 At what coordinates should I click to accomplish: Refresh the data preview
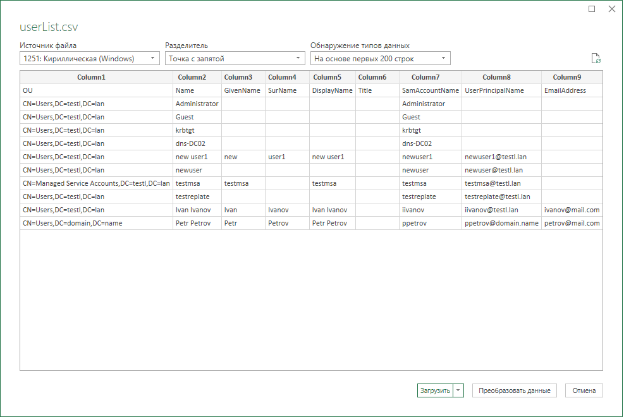pos(595,57)
